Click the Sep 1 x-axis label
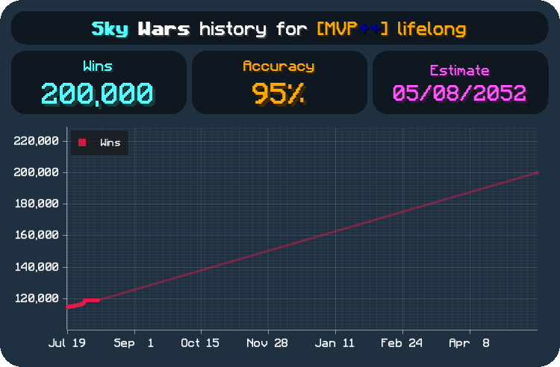The width and height of the screenshot is (560, 367). pos(134,343)
